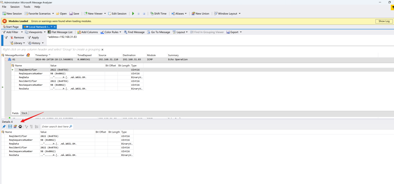Open the Layout dropdown
Image resolution: width=394 pixels, height=184 pixels.
(181, 32)
